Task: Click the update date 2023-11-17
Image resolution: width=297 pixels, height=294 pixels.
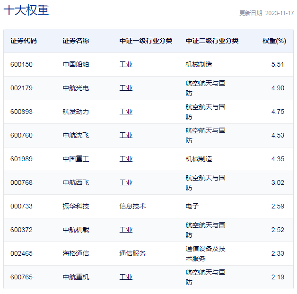Action: 280,13
